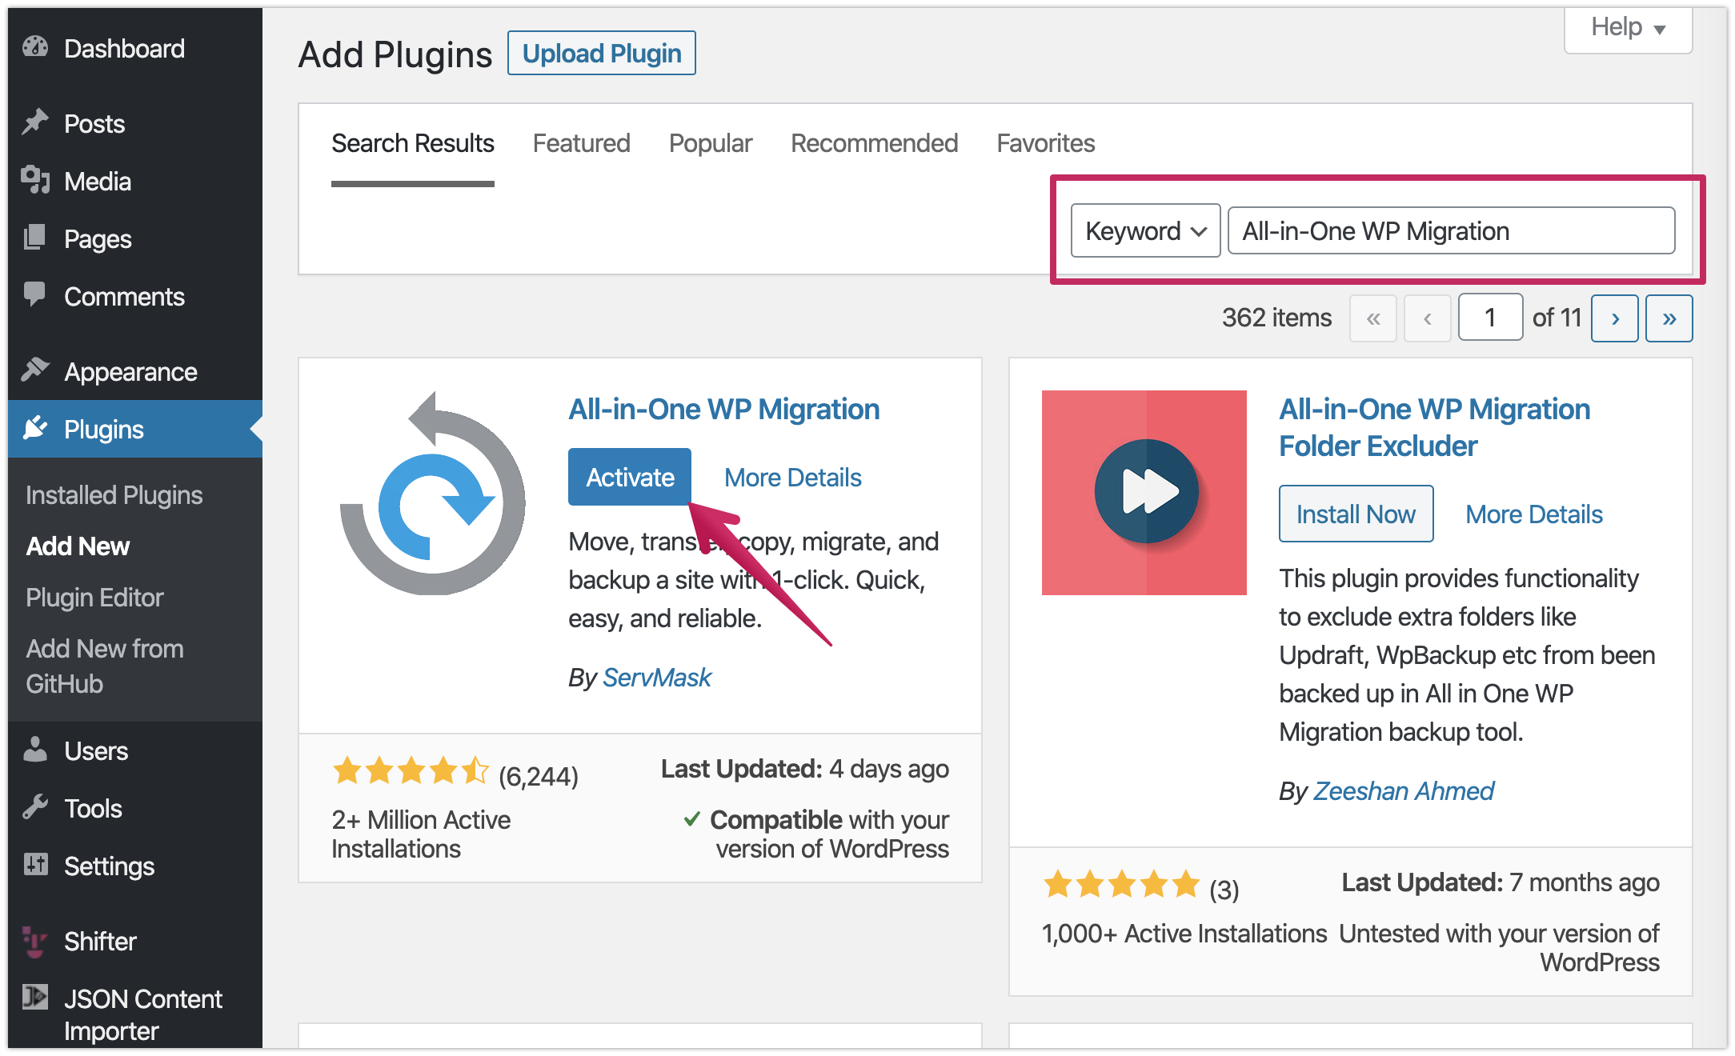Viewport: 1735px width, 1056px height.
Task: Open the Posts menu label
Action: pos(94,124)
